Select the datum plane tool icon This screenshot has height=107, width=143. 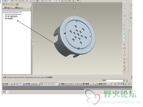tap(125, 48)
